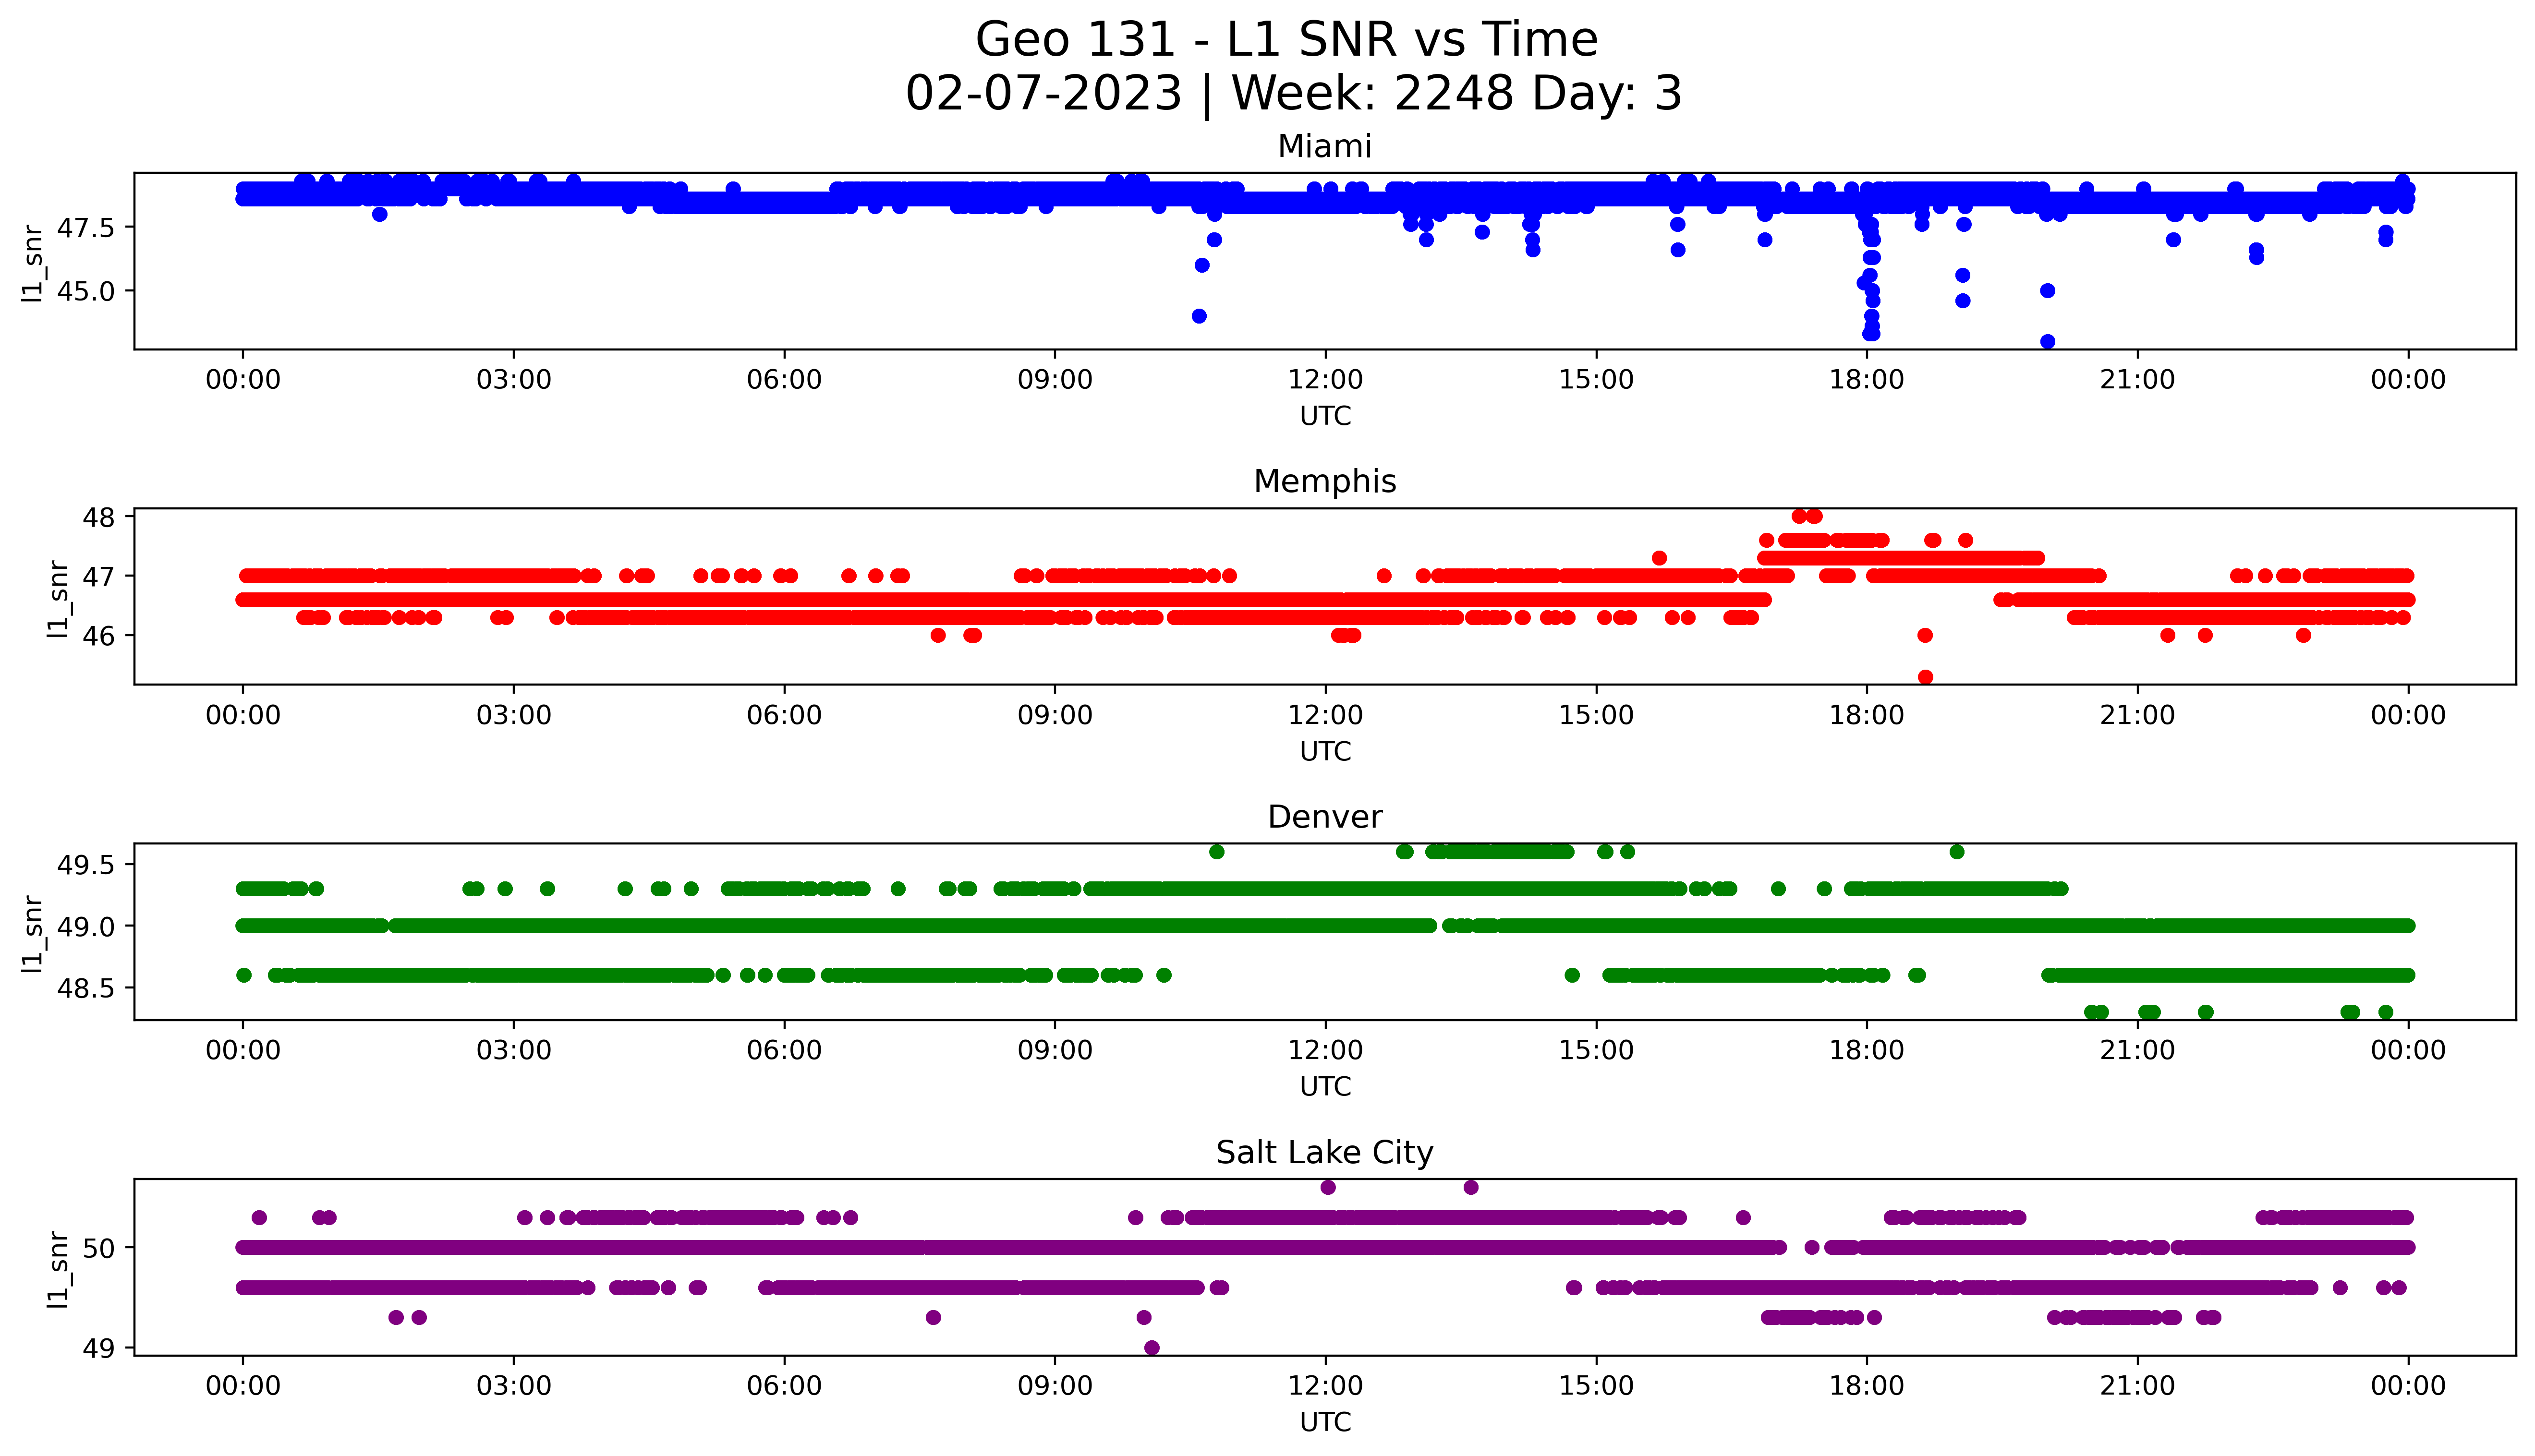Image resolution: width=2535 pixels, height=1456 pixels.
Task: Click the lowest red data point in Memphis plot
Action: 1925,677
